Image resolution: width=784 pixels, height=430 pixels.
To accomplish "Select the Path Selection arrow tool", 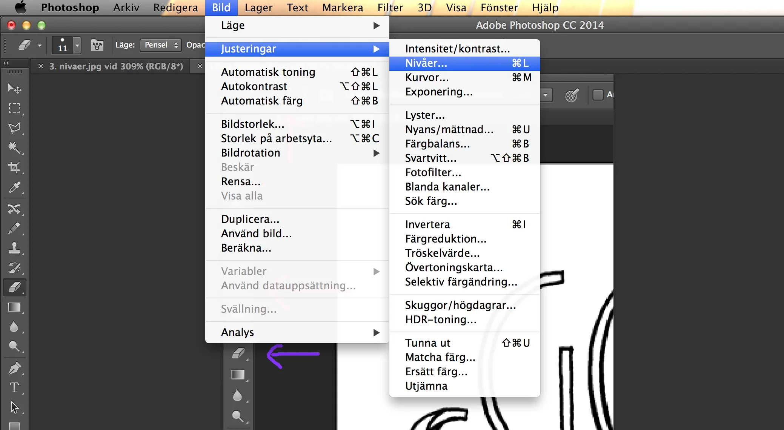I will (14, 407).
